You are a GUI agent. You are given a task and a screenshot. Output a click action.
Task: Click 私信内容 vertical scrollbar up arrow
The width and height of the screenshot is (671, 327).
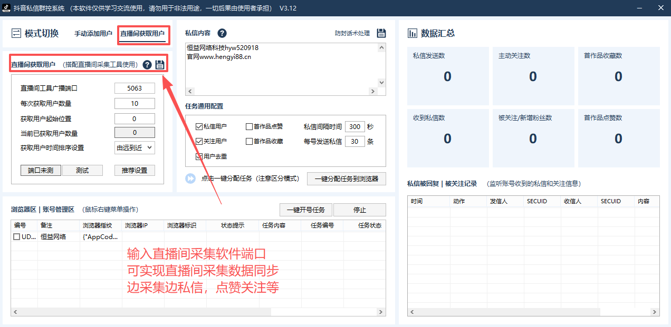pyautogui.click(x=382, y=47)
